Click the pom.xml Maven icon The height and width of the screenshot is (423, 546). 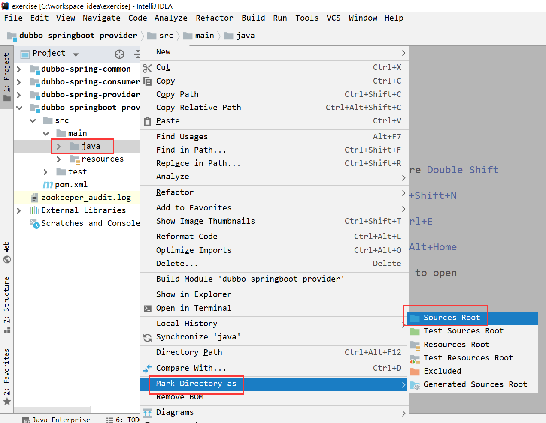[x=48, y=185]
